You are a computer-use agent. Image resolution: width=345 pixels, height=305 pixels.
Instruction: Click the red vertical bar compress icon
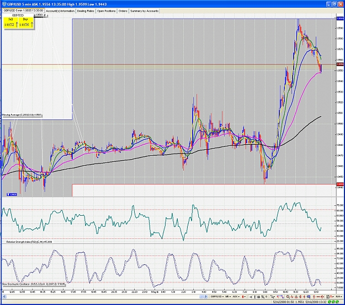click(300, 297)
